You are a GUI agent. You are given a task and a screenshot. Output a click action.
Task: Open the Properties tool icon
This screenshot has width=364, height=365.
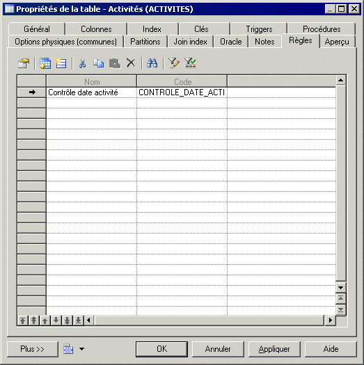(x=24, y=63)
